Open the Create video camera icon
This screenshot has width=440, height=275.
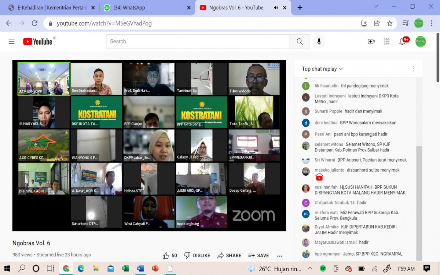pyautogui.click(x=371, y=41)
